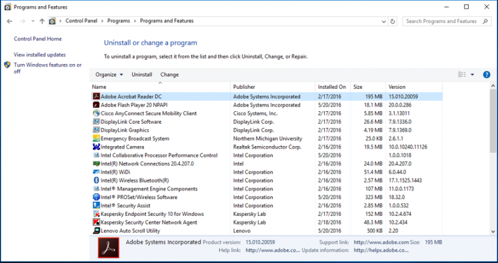Click the view layout icon in toolbar
Viewport: 498px width, 263px height.
[462, 75]
